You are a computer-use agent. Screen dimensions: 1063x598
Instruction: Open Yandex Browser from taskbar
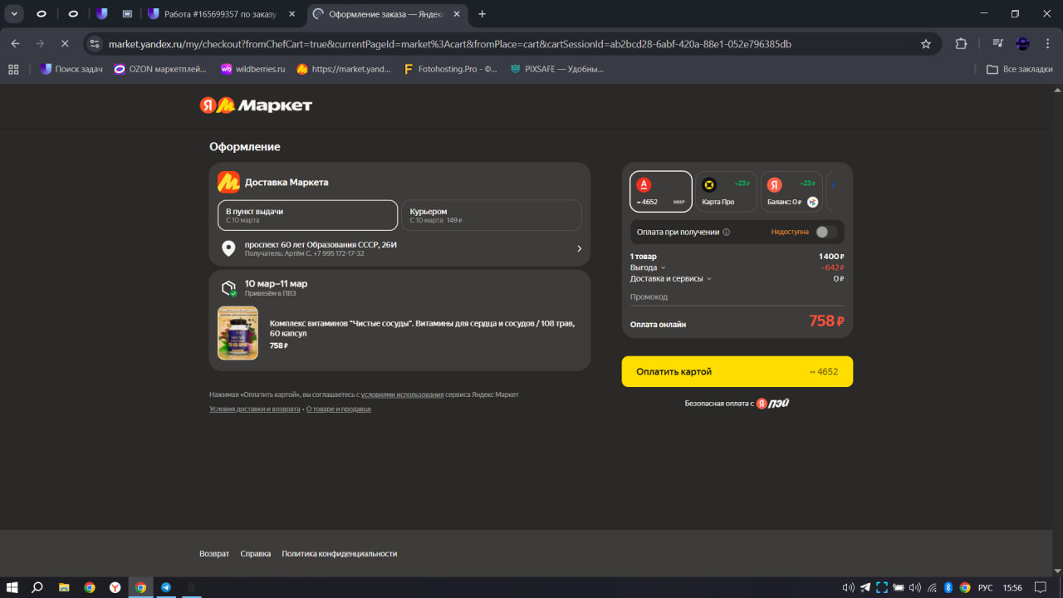[x=115, y=587]
